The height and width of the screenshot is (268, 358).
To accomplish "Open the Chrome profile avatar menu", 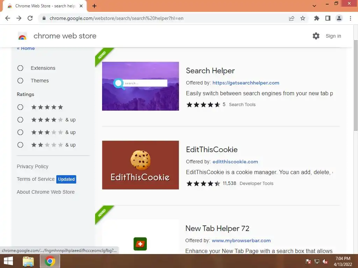I will tap(339, 18).
